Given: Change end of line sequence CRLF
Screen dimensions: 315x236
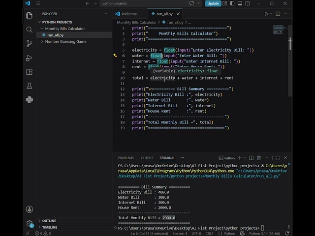Looking at the screenshot, I should [x=209, y=234].
